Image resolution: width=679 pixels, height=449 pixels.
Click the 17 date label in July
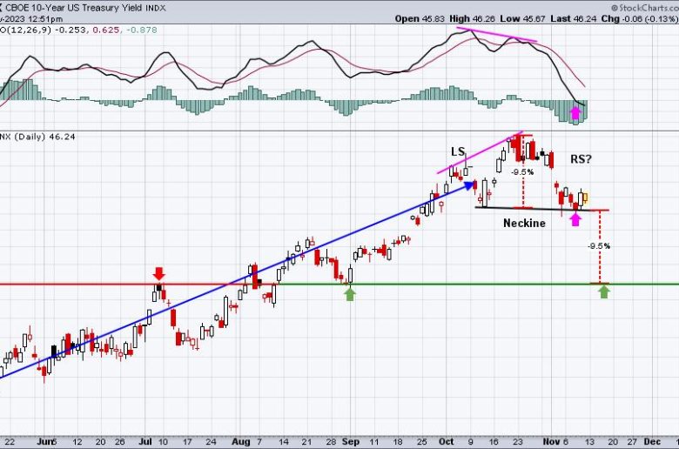click(x=186, y=442)
